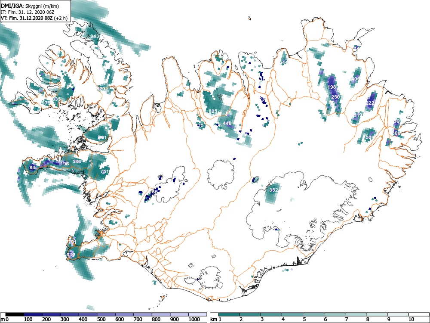Image resolution: width=430 pixels, height=323 pixels.
Task: Click the dark navy 100–200 m legend swatch
Action: pyautogui.click(x=33, y=314)
